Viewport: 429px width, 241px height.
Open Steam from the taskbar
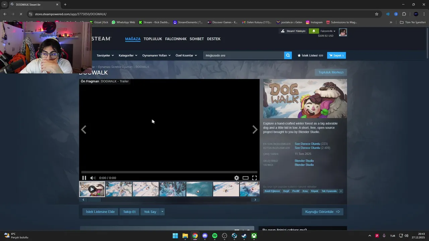point(244,236)
